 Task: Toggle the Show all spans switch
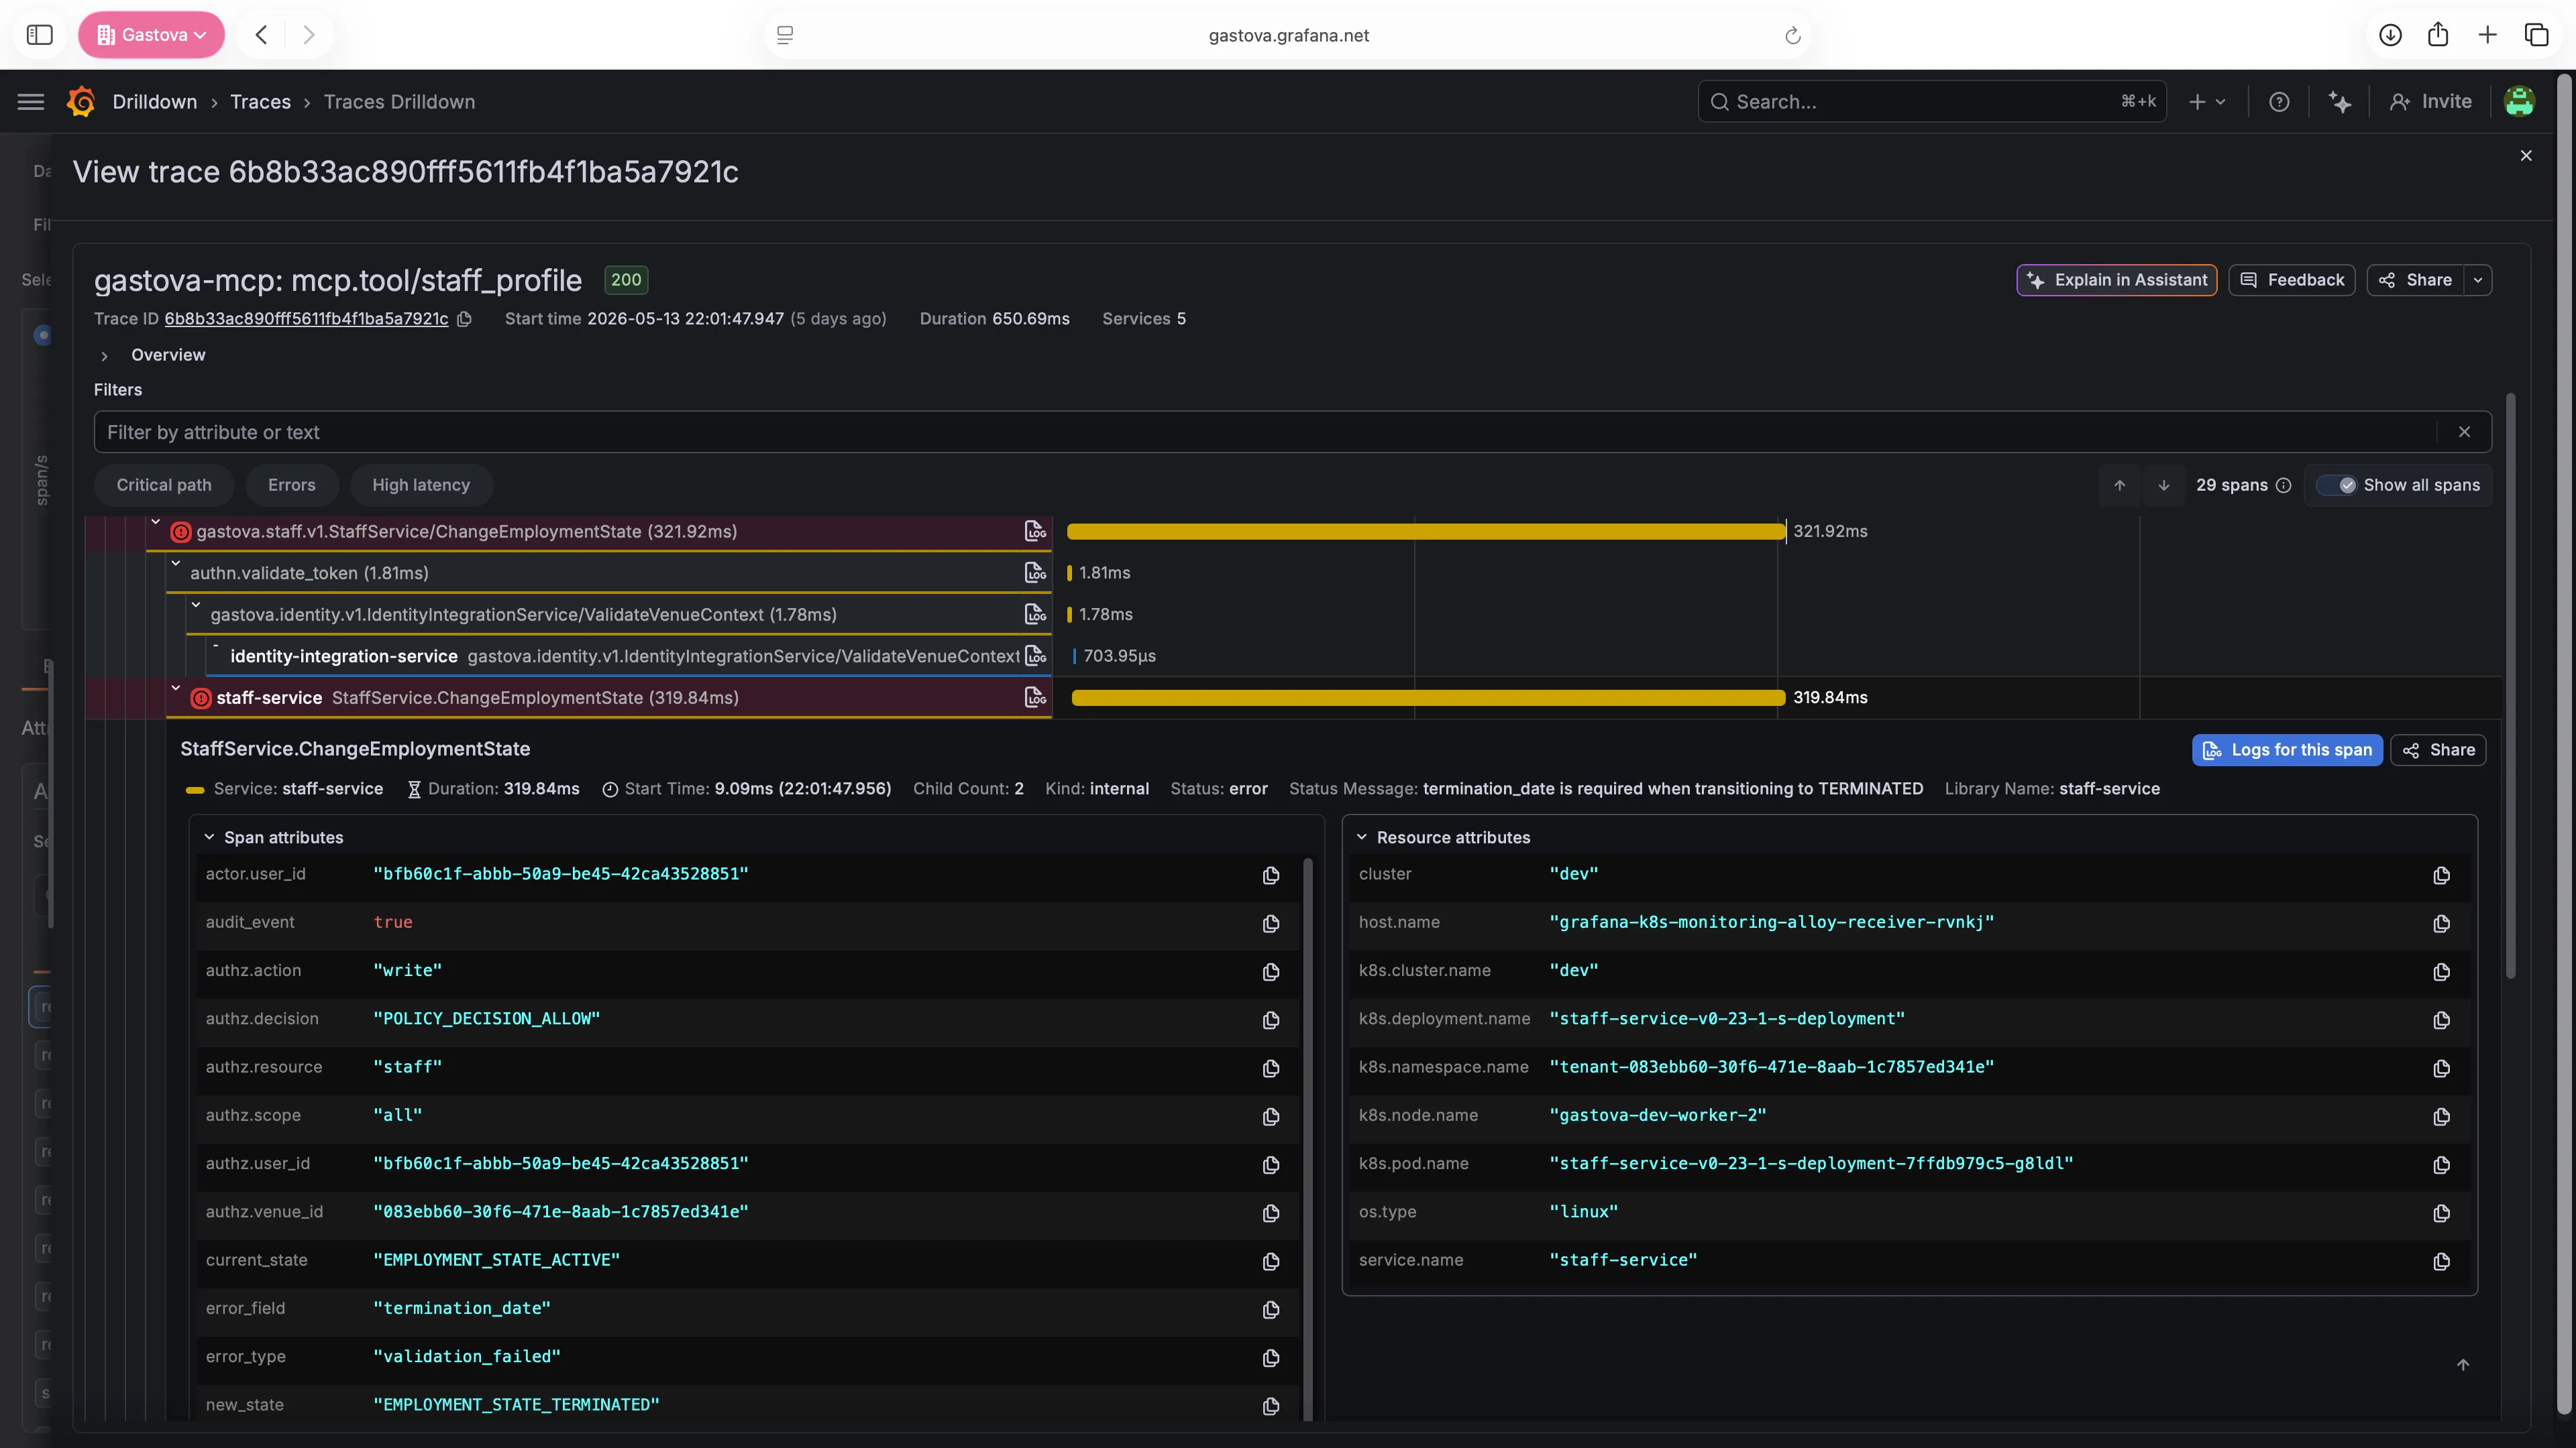coord(2337,485)
